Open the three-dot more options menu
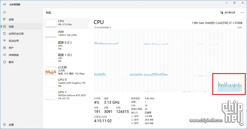Image resolution: width=247 pixels, height=129 pixels. coord(242,13)
